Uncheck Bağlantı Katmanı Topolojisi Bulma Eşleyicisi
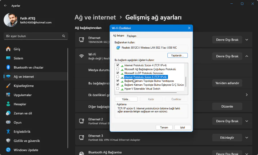 pyautogui.click(x=118, y=85)
